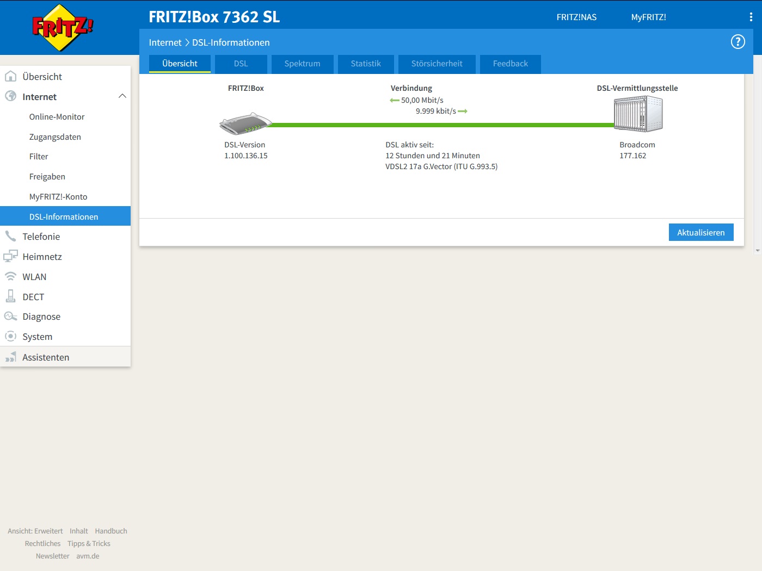
Task: Open FRITZ!NAS link in header
Action: pos(576,17)
